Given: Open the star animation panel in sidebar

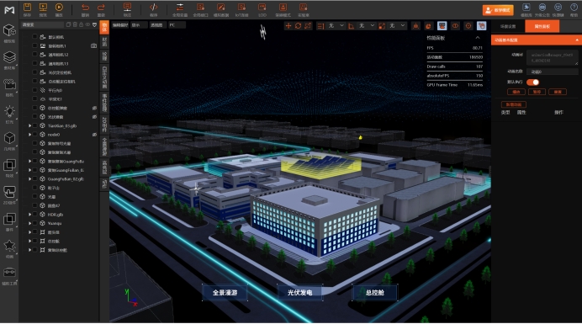Looking at the screenshot, I should (9, 246).
